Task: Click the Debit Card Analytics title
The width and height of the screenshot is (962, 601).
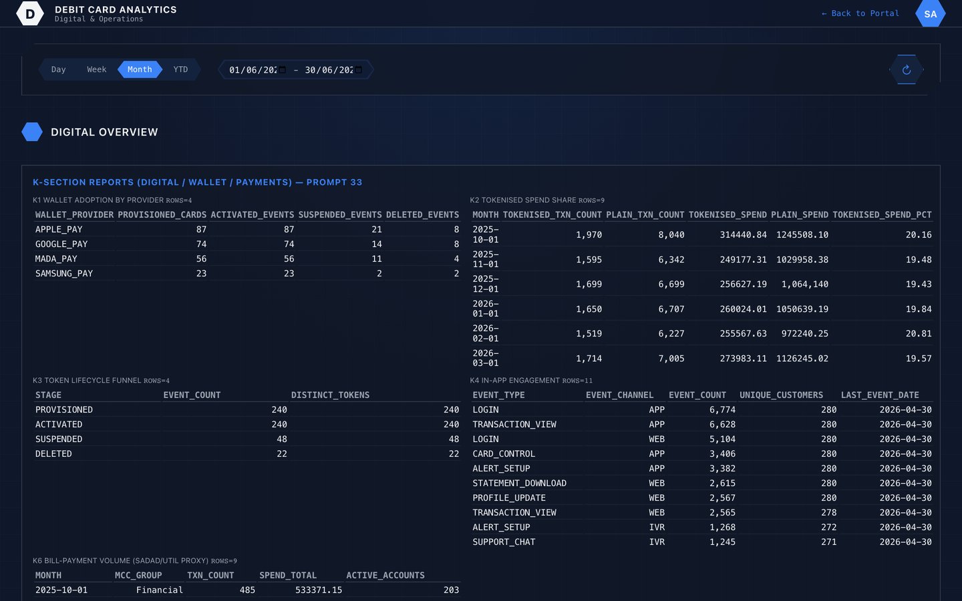Action: [x=116, y=9]
